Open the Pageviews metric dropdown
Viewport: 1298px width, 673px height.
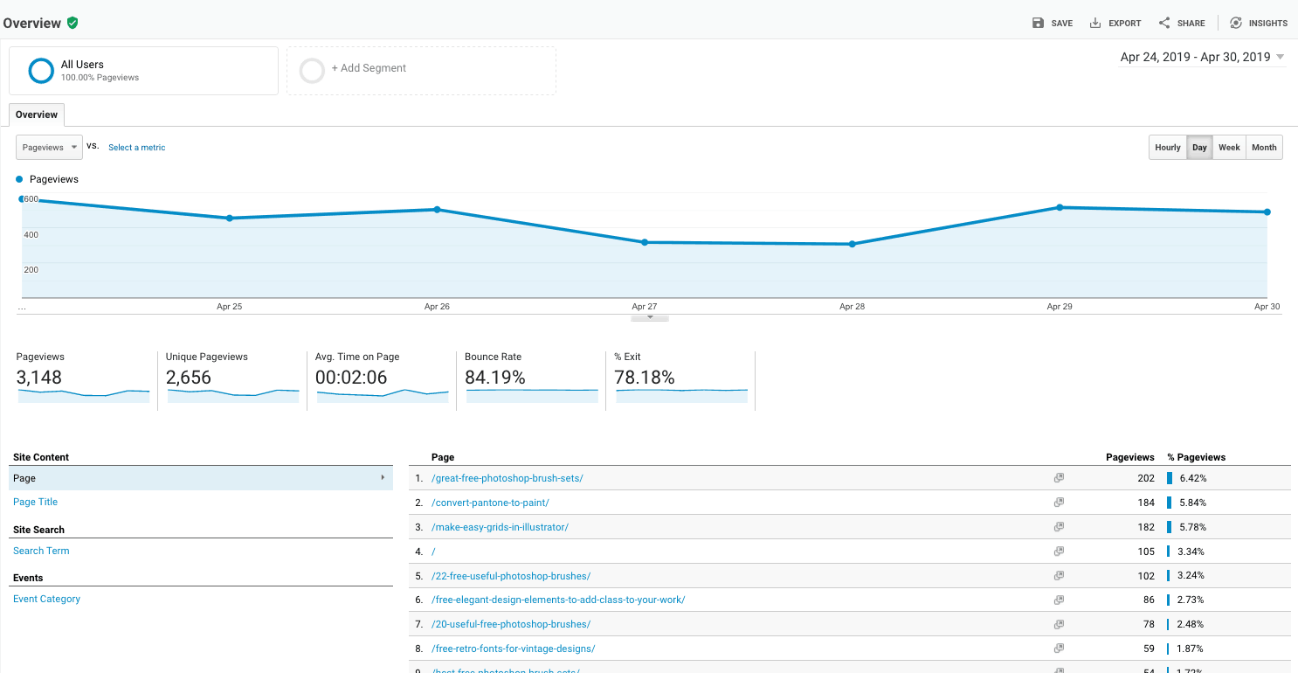(x=48, y=147)
